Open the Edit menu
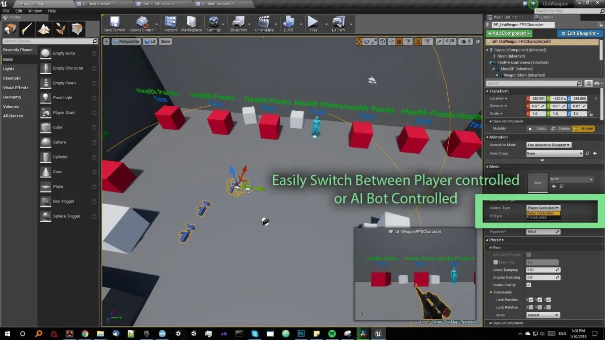The width and height of the screenshot is (605, 340). click(x=19, y=11)
